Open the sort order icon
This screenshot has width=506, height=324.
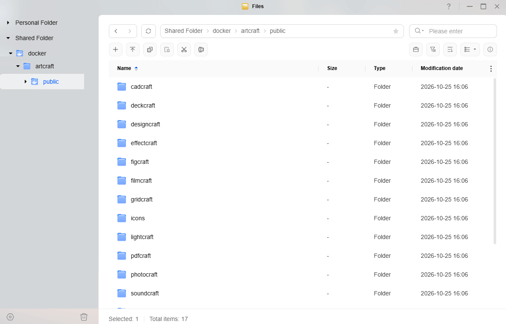pos(450,50)
